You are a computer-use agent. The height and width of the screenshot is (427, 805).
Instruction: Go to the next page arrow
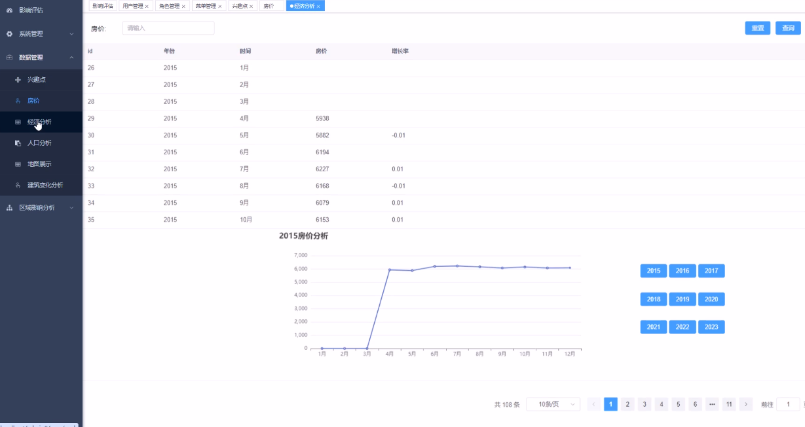coord(745,404)
